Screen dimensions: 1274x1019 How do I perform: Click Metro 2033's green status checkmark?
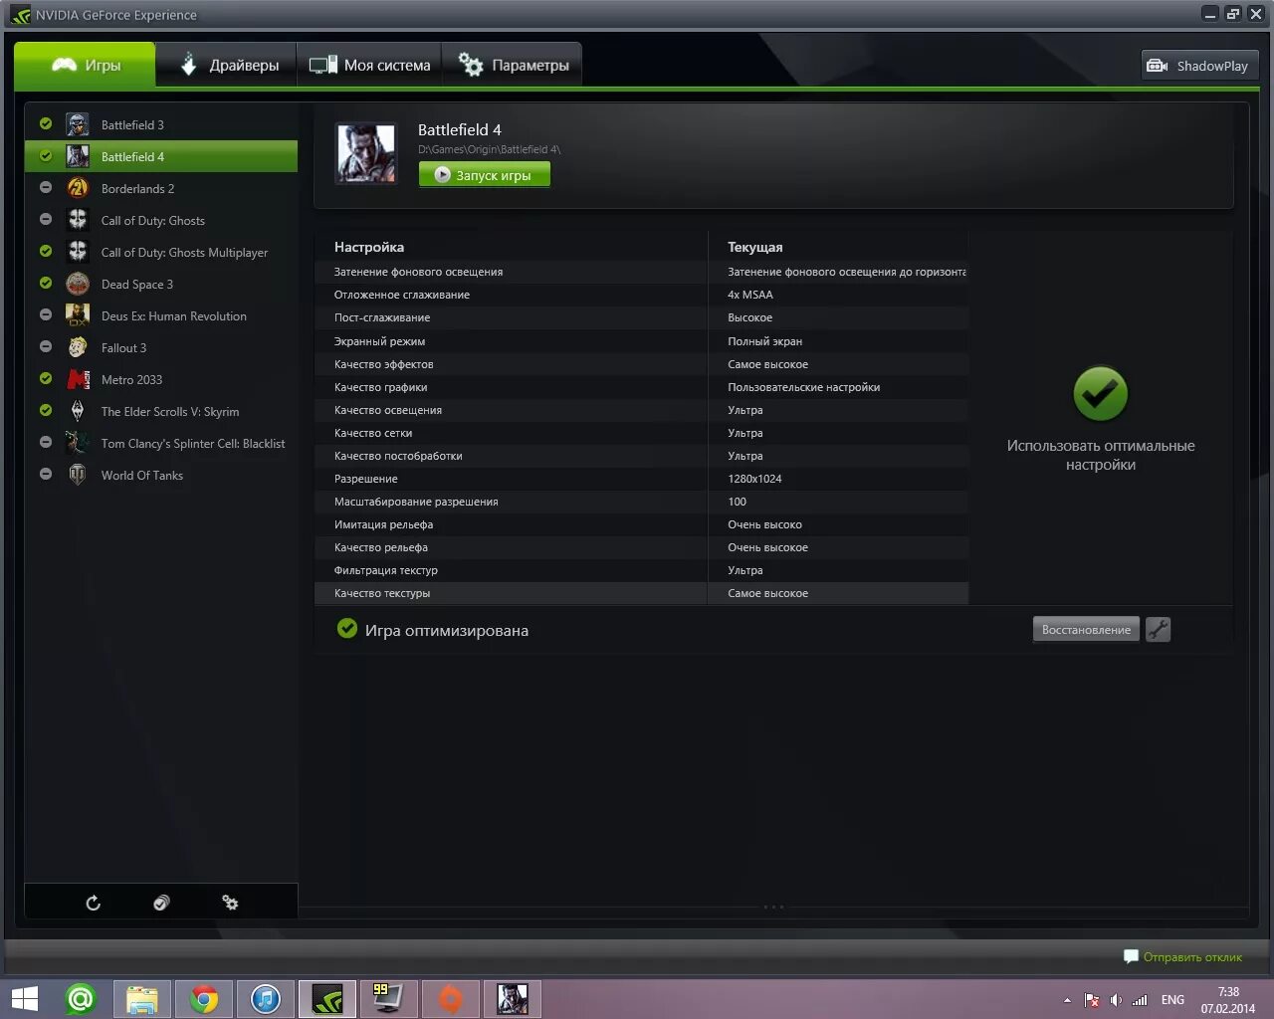46,378
